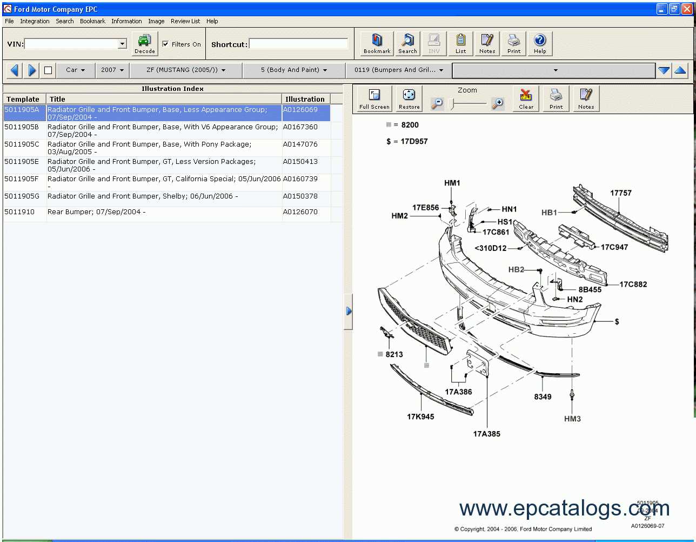Click the INV toolbar button
Screen dimensions: 696x542
[434, 43]
